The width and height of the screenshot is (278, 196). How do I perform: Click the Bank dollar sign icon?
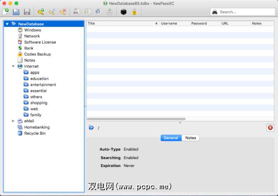(x=20, y=48)
